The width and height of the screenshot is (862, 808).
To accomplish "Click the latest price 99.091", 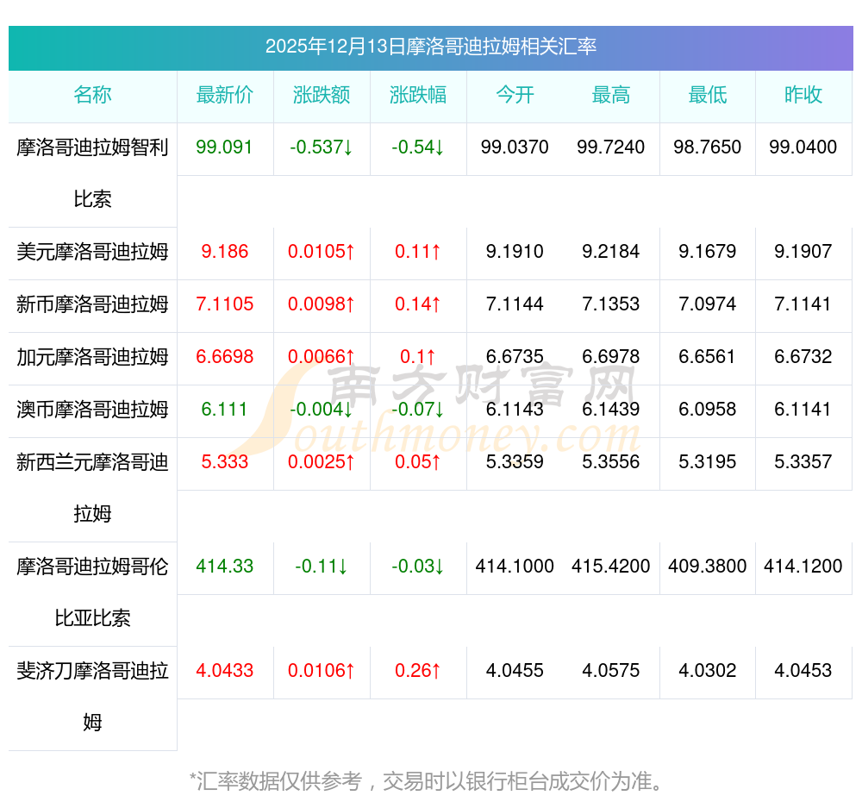I will pyautogui.click(x=225, y=147).
